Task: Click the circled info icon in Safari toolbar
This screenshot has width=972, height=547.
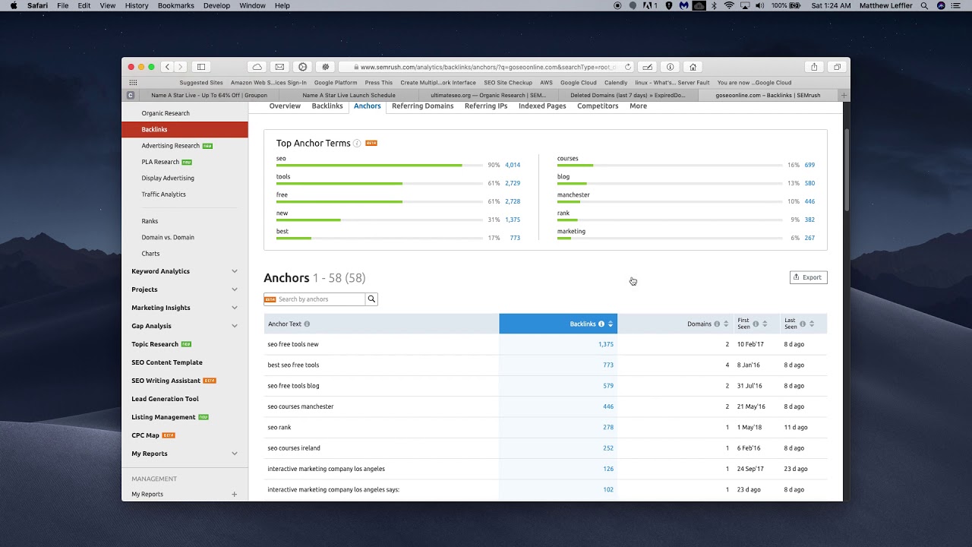Action: pos(670,67)
